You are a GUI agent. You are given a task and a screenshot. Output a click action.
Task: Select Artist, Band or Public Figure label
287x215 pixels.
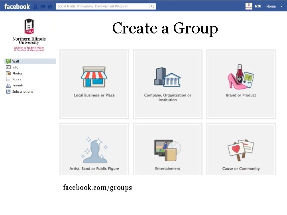coord(94,168)
